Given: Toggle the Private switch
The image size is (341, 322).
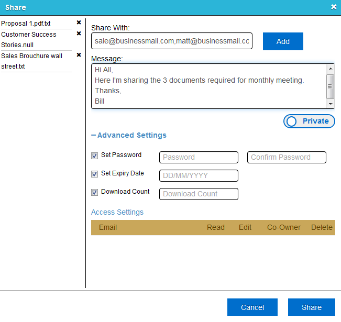Looking at the screenshot, I should click(x=309, y=121).
